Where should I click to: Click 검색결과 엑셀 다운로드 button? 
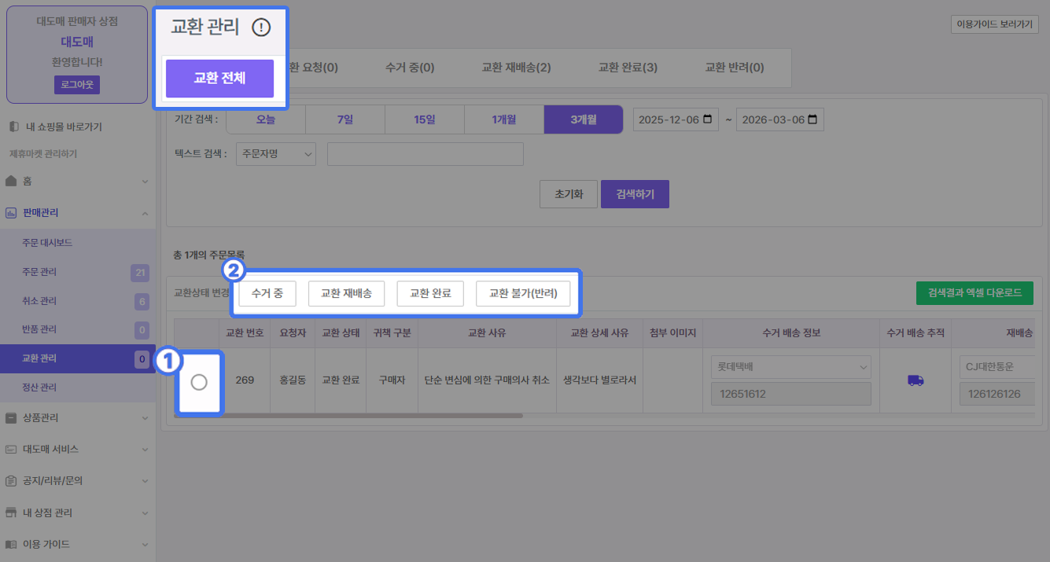point(974,293)
